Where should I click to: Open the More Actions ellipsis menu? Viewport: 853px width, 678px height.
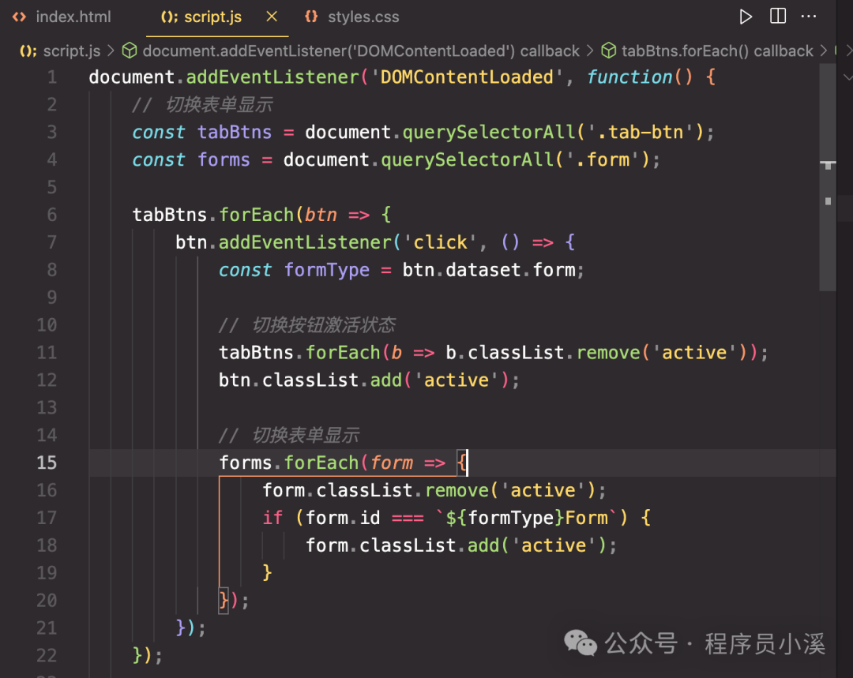point(809,17)
